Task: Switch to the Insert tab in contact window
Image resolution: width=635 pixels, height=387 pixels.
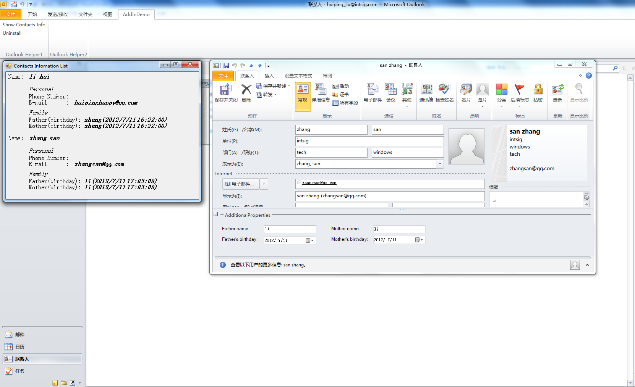Action: pos(269,76)
